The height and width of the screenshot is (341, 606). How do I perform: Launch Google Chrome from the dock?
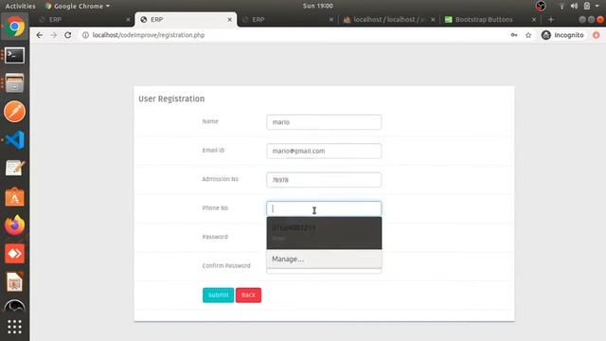click(15, 27)
